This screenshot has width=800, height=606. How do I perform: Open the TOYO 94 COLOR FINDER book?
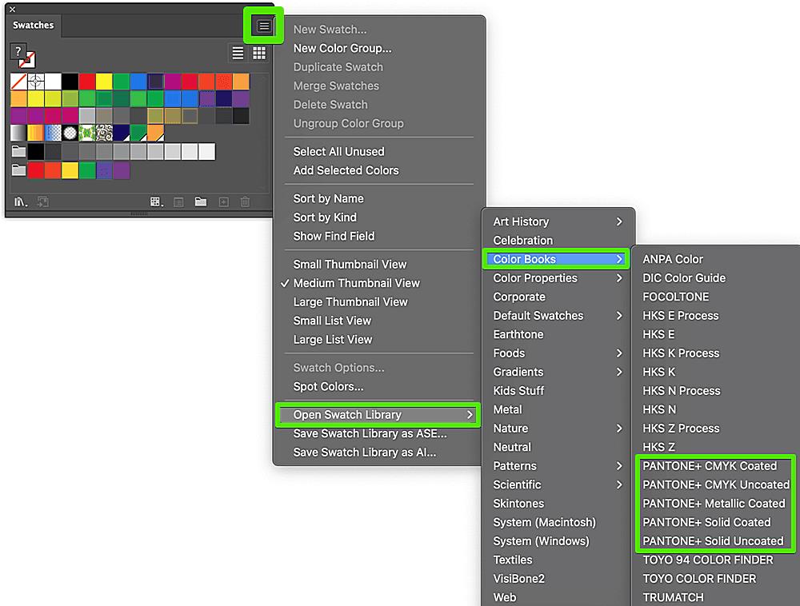coord(708,560)
